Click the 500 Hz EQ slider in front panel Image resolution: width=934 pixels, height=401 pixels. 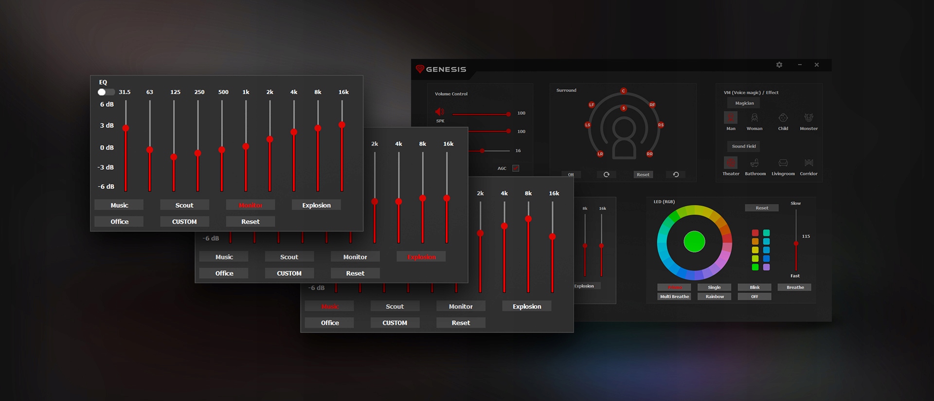point(222,150)
